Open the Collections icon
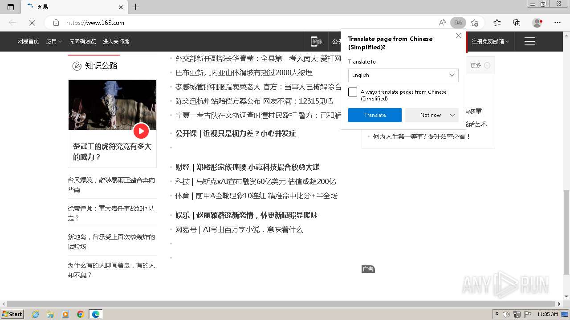The height and width of the screenshot is (320, 570). click(517, 23)
